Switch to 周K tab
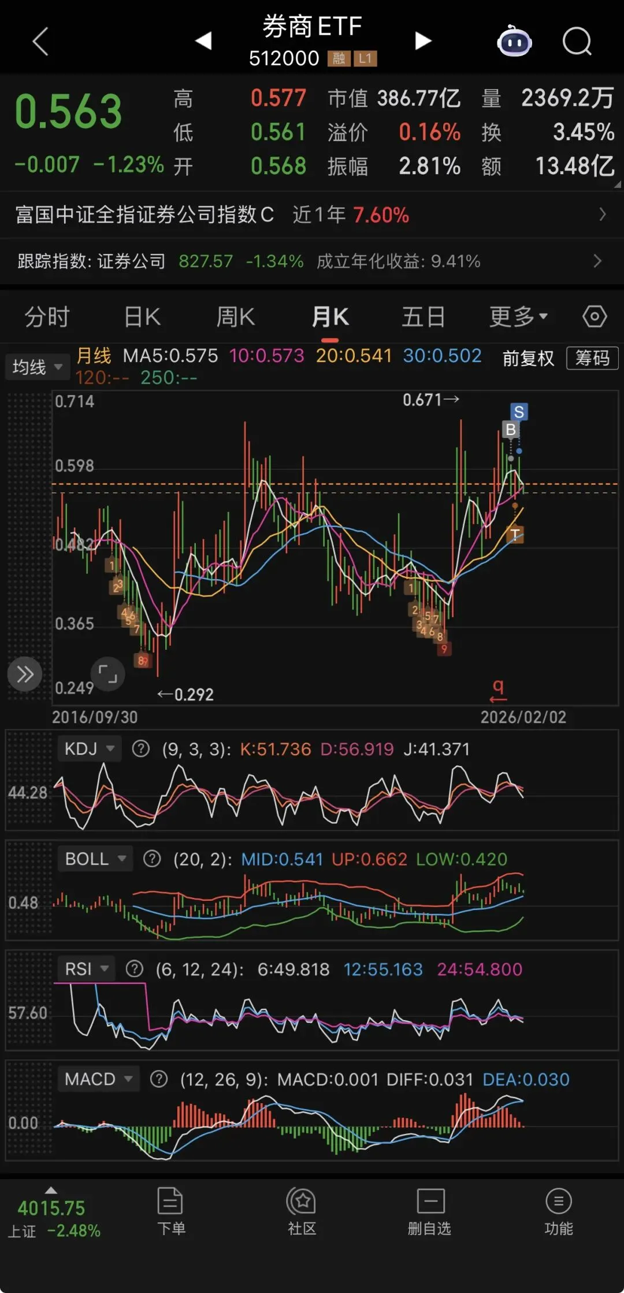624x1293 pixels. coord(235,316)
